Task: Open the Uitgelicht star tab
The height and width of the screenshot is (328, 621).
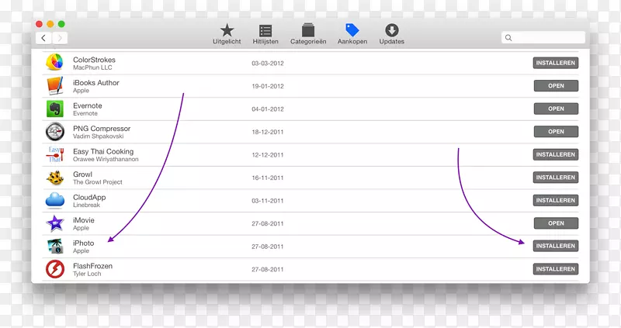Action: click(227, 34)
